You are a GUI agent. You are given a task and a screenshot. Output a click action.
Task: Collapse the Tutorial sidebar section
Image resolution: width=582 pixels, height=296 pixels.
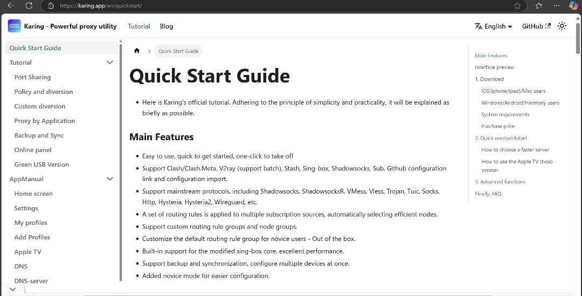110,63
